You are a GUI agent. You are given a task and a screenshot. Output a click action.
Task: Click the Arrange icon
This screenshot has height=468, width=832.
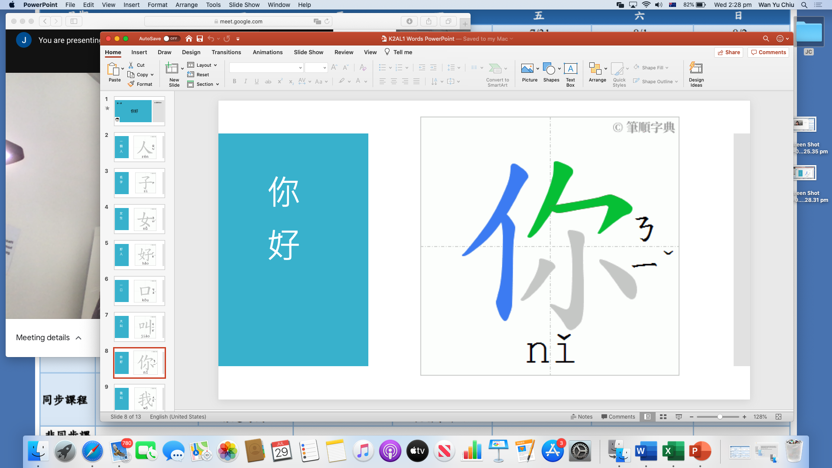[595, 69]
